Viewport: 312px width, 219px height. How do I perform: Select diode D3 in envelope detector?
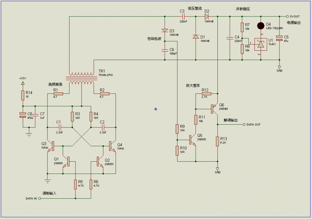tap(165, 31)
